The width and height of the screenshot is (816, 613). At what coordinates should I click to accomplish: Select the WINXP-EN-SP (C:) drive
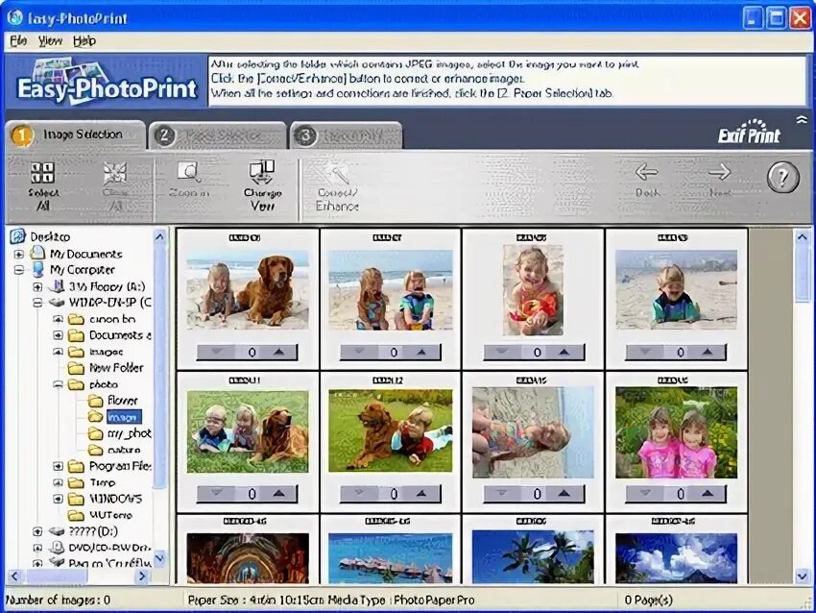(x=109, y=302)
